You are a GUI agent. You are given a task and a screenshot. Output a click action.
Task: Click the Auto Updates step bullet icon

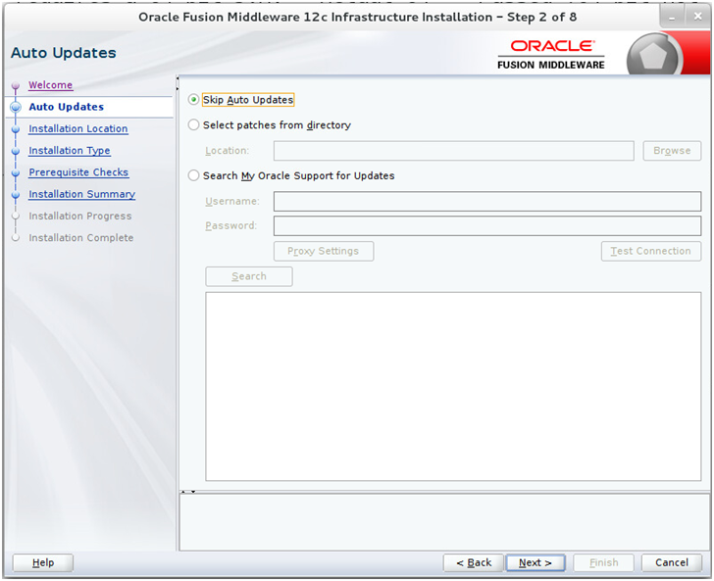16,107
